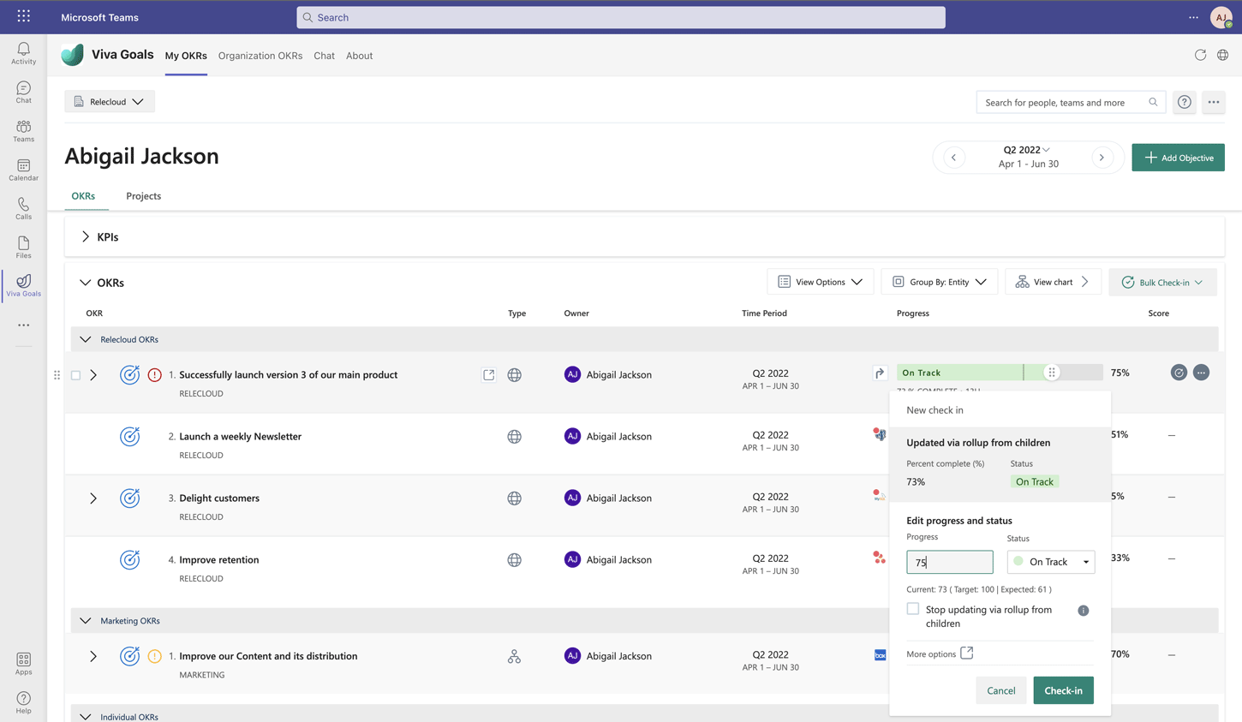Open the Q2 2022 period selector

[x=1027, y=150]
